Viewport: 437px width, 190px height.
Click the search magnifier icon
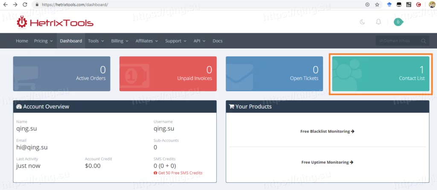(424, 41)
